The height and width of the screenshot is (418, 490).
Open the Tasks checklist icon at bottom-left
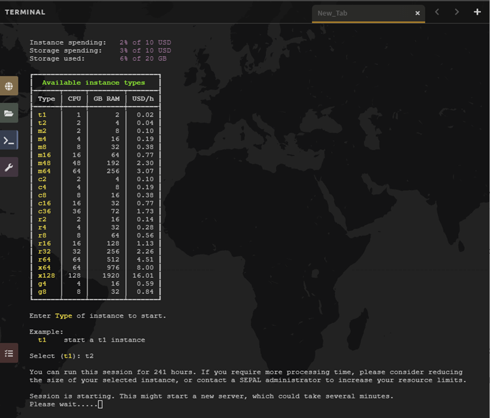(9, 353)
